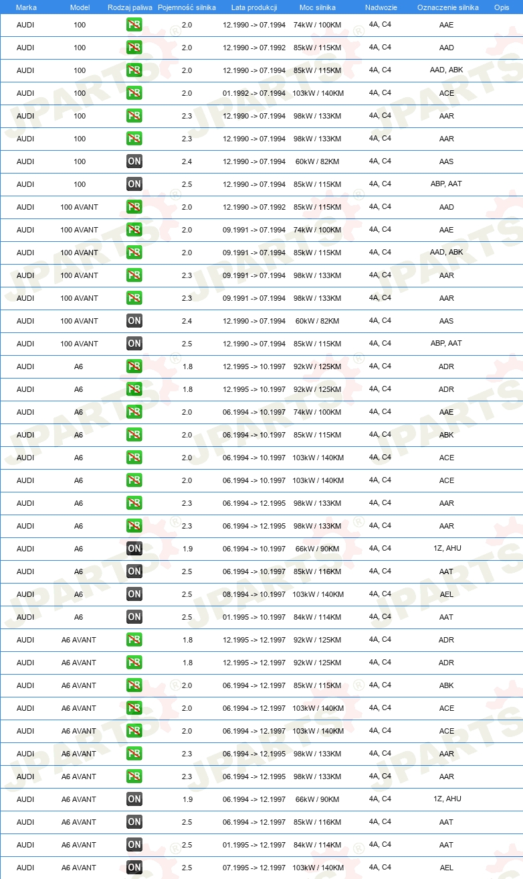Click '74kW / 100KM' in the A6 row
Screen dimensions: 523x879
(x=318, y=412)
